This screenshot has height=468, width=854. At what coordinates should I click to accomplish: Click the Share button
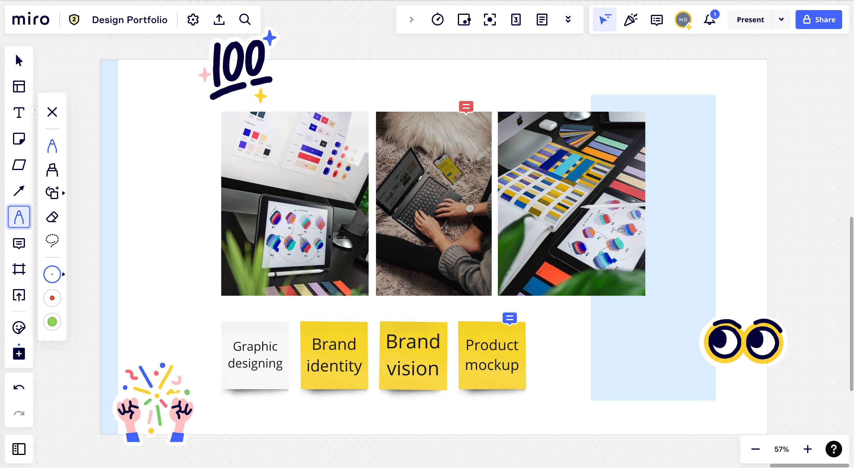820,19
